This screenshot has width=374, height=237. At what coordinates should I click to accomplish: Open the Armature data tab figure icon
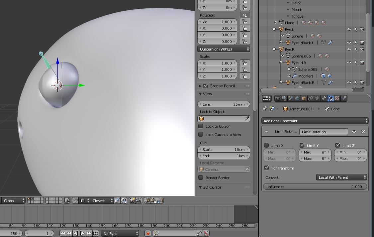click(317, 98)
